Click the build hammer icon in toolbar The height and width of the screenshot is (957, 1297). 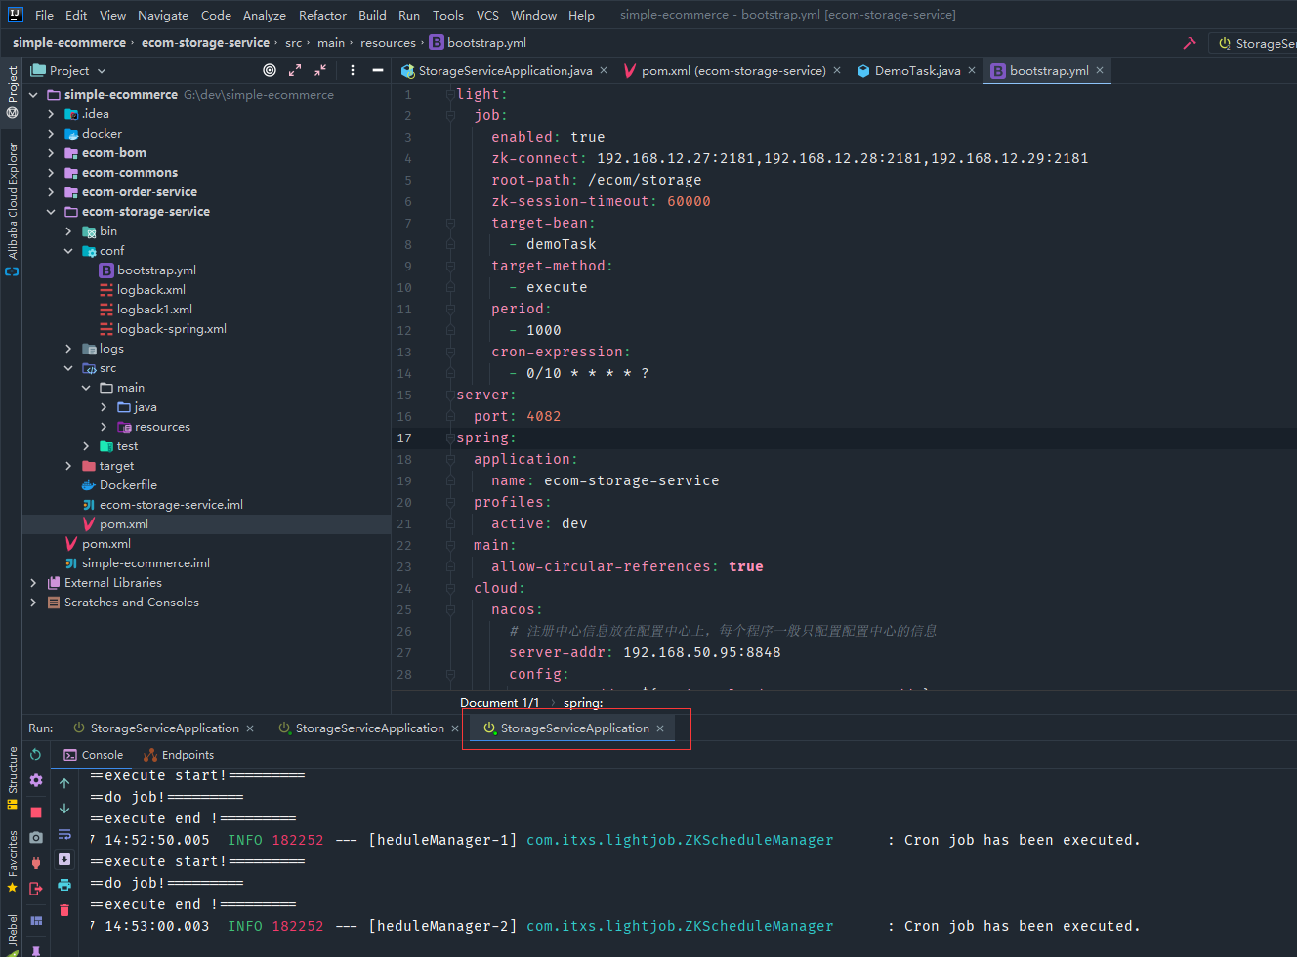(1189, 43)
